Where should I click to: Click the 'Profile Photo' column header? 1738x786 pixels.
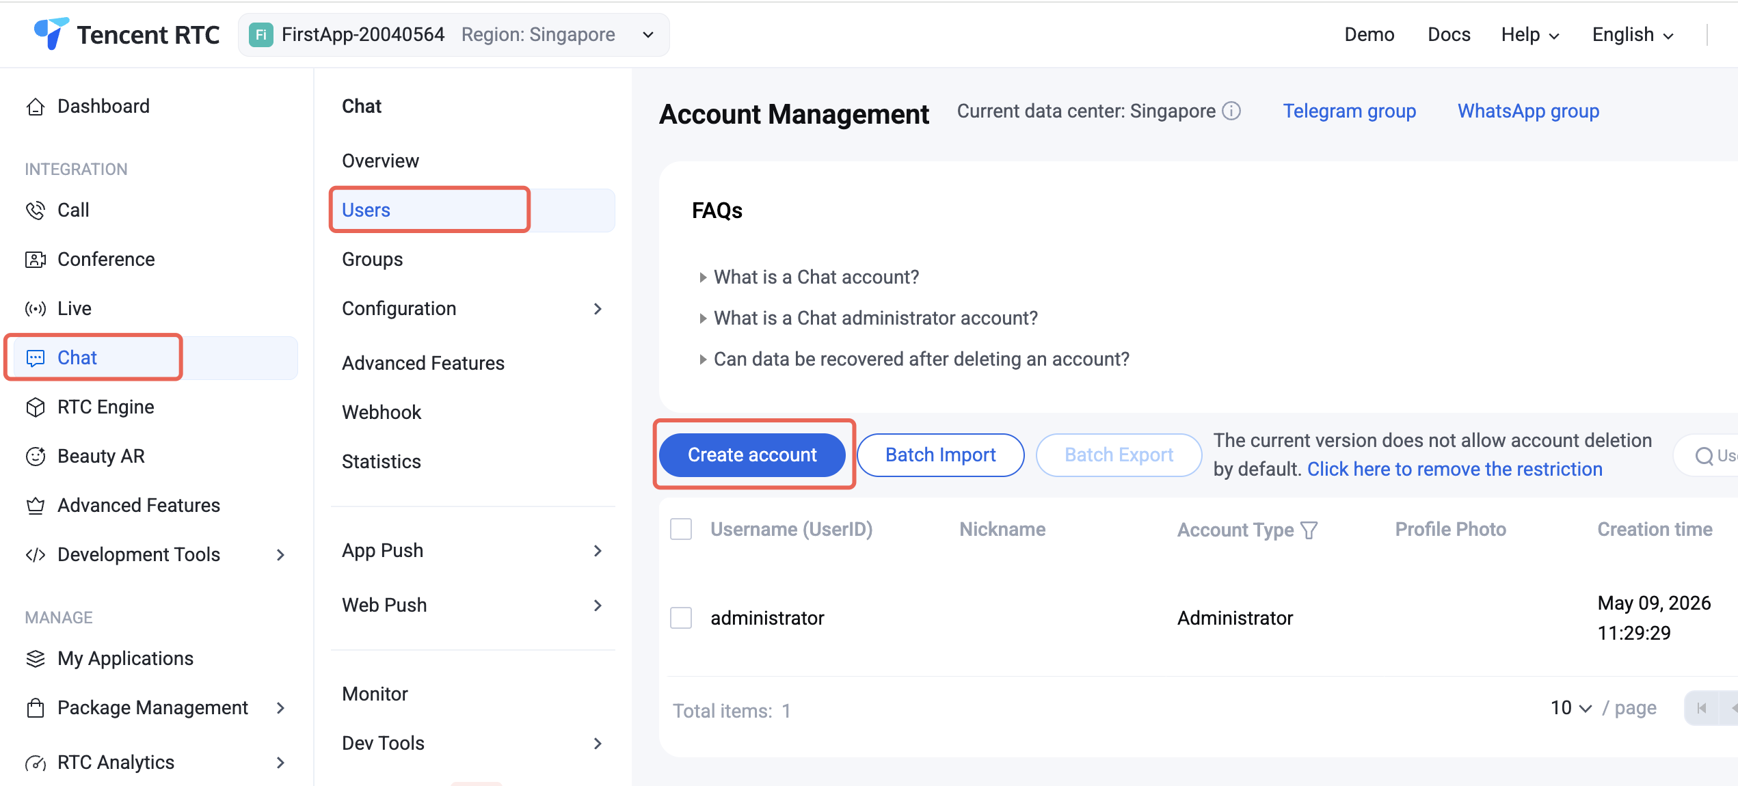click(x=1450, y=530)
